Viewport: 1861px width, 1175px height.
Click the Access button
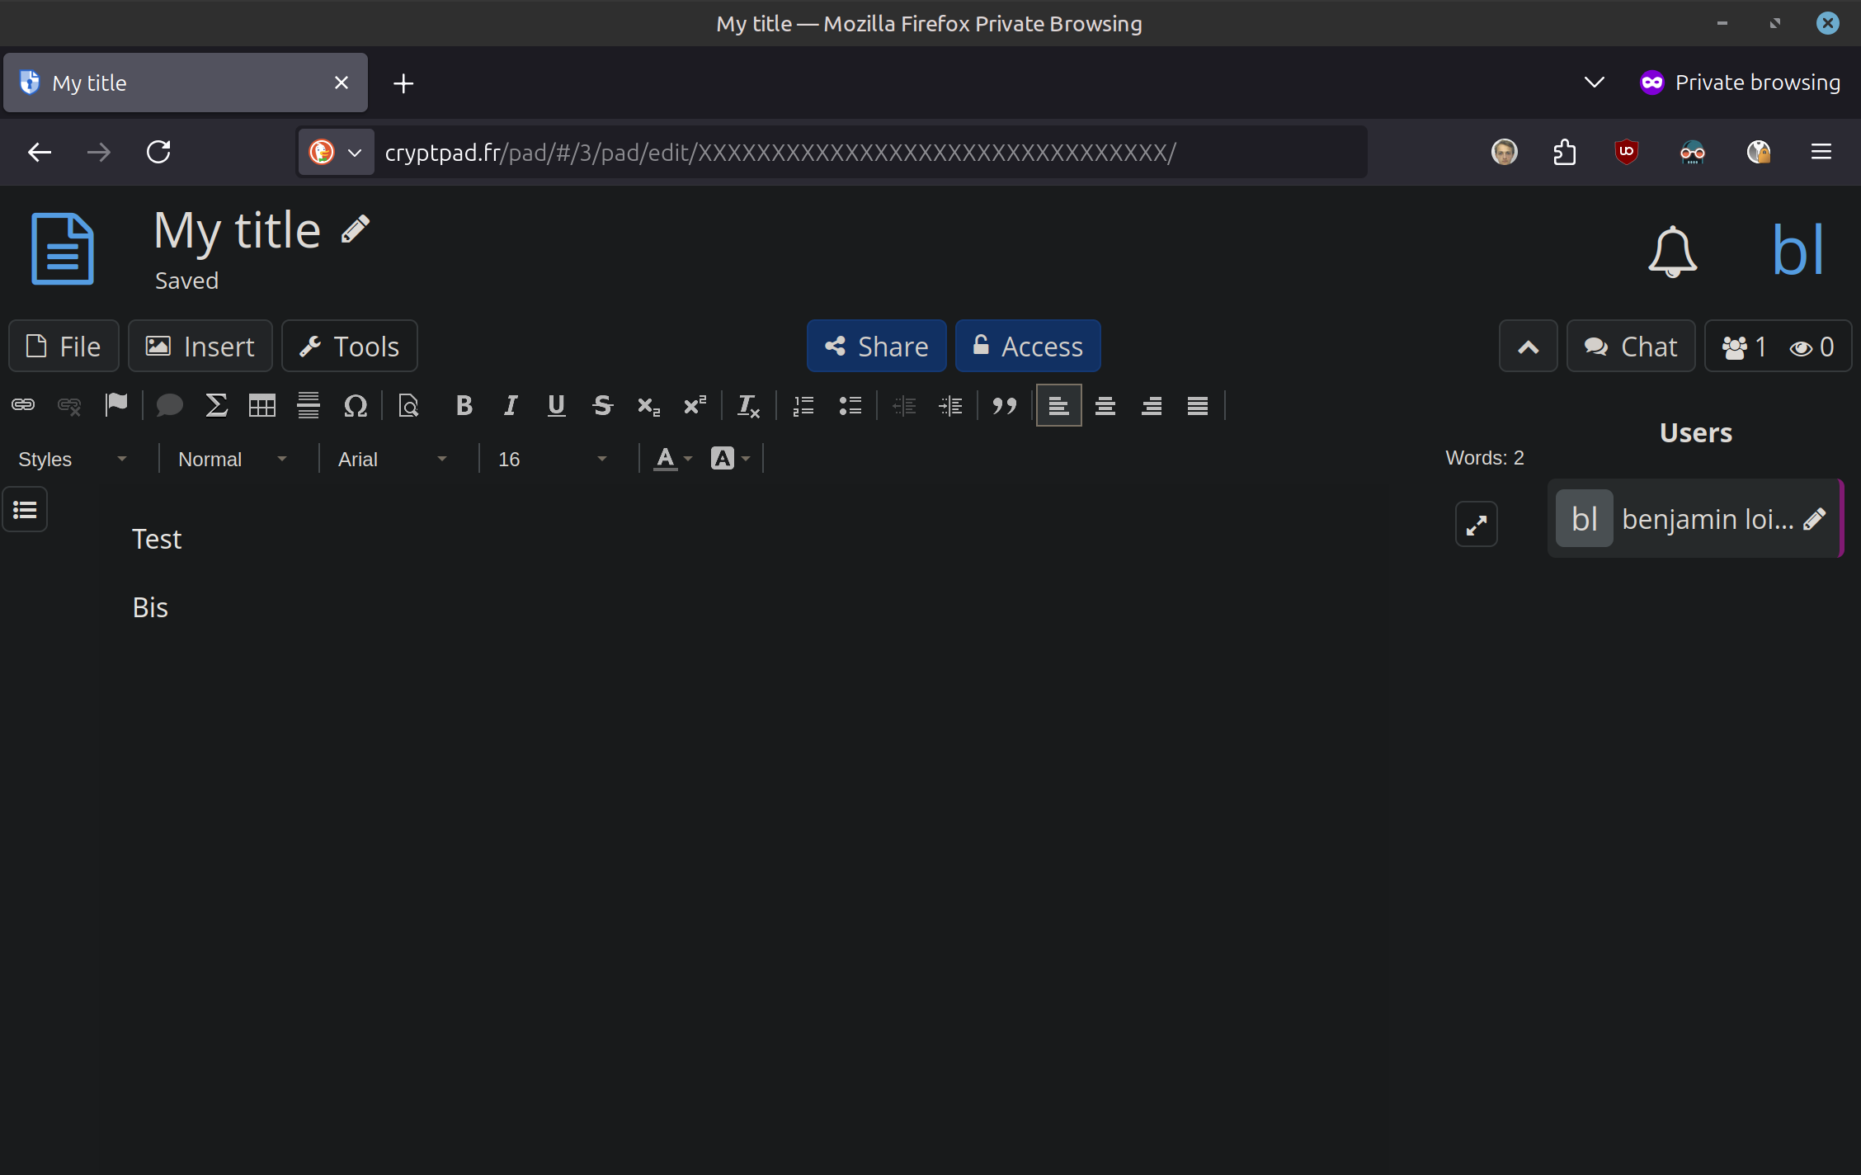point(1028,347)
